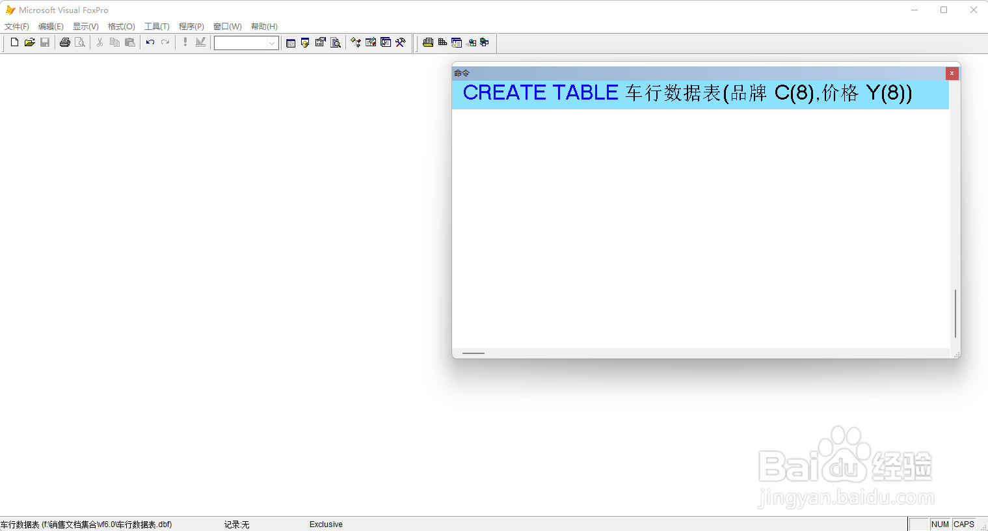
Task: Open the Data Session window icon
Action: [305, 42]
